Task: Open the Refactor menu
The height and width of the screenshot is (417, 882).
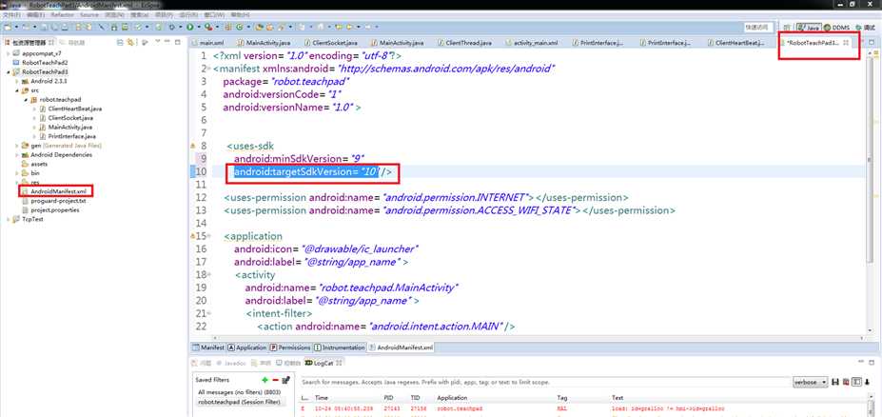Action: (x=63, y=15)
